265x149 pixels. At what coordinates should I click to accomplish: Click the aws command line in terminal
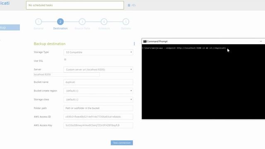click(x=184, y=48)
